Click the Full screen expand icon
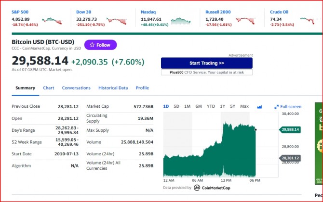The width and height of the screenshot is (323, 202). [276, 107]
